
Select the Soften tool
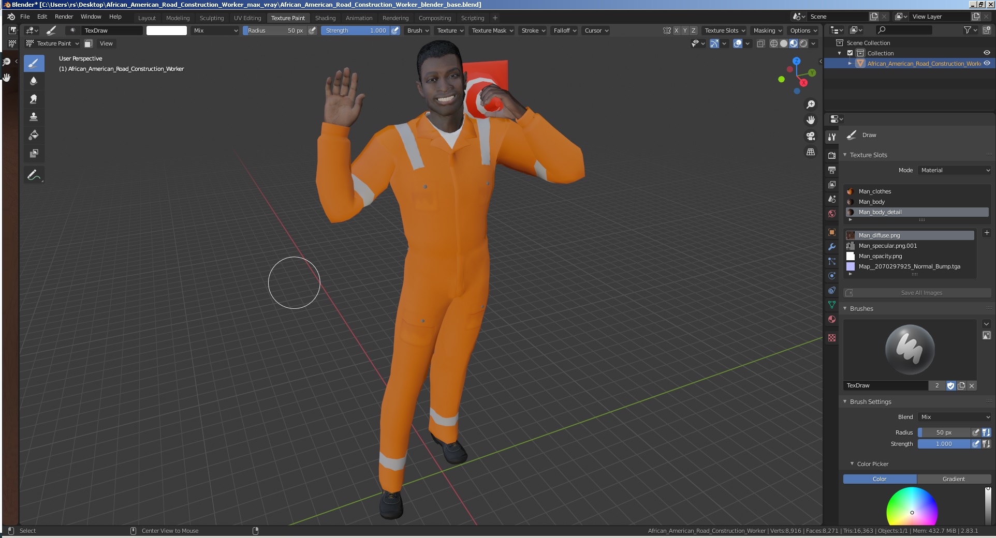click(34, 81)
